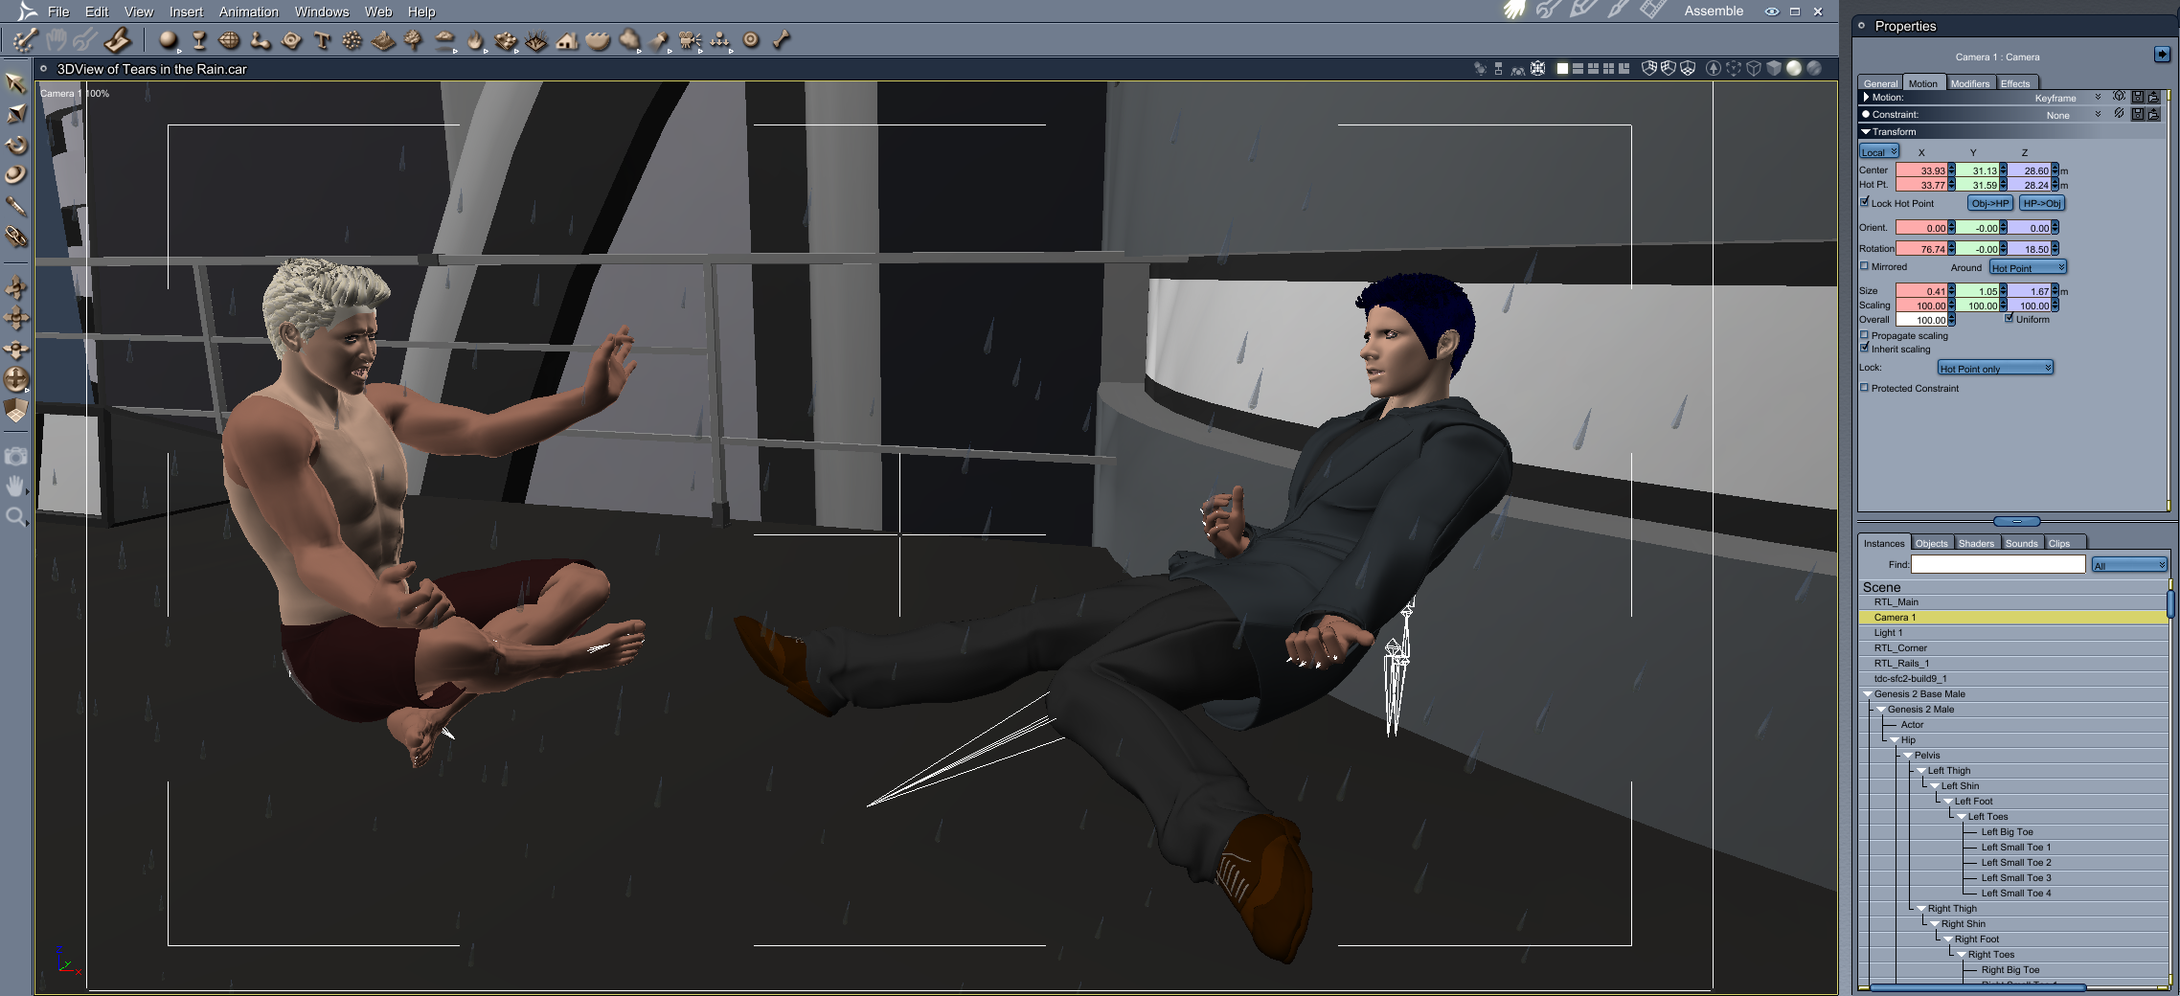
Task: Collapse the Transform section
Action: [x=1866, y=131]
